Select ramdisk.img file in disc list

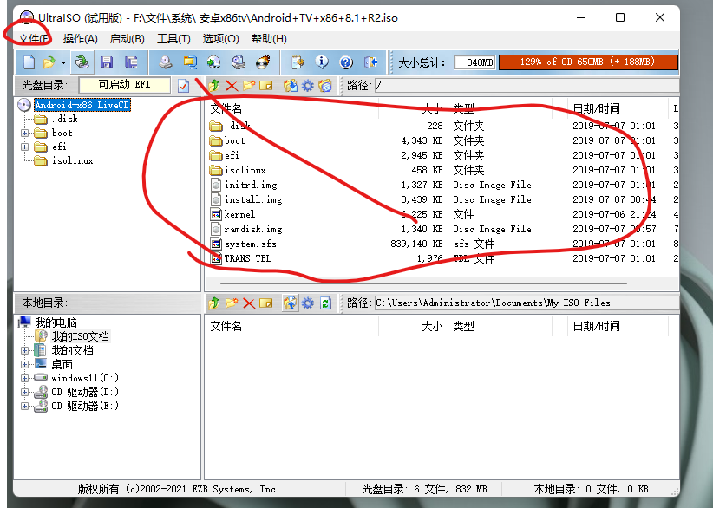(x=253, y=229)
